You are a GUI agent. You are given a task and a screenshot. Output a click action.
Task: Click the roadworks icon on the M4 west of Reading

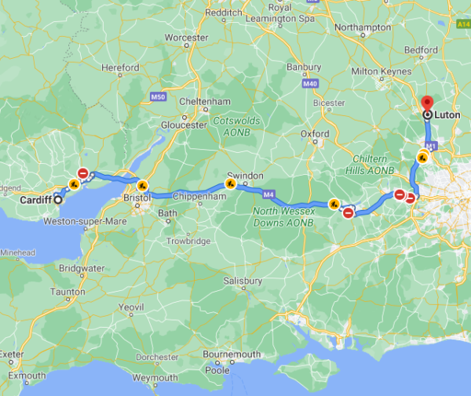(334, 205)
